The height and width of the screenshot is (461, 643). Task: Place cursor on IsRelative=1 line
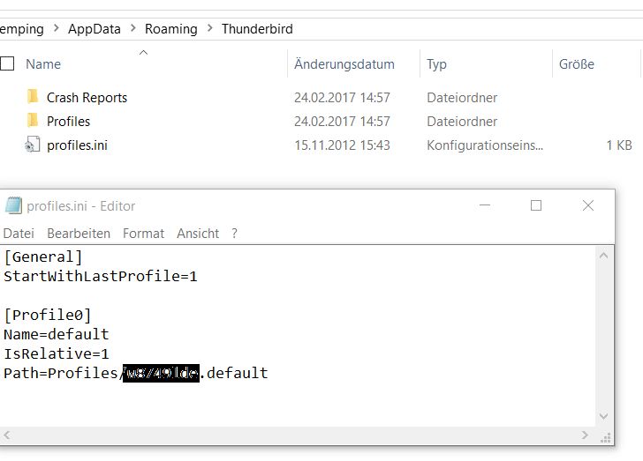pyautogui.click(x=57, y=353)
